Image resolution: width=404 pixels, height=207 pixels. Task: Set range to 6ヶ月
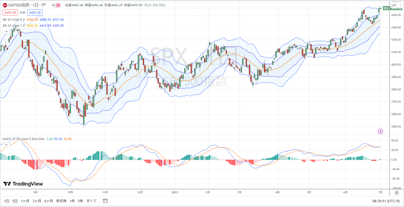49,201
